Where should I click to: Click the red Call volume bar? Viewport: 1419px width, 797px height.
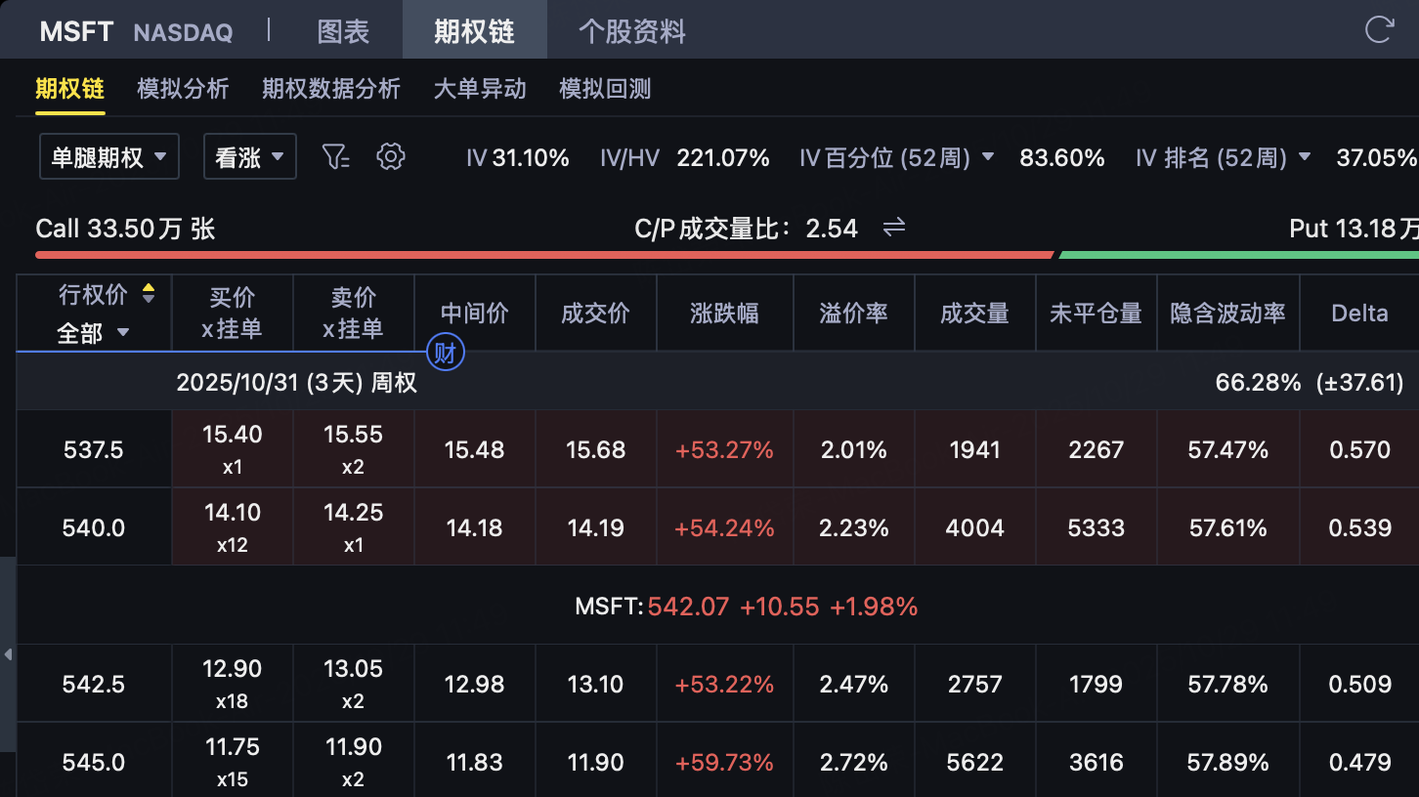pyautogui.click(x=544, y=255)
